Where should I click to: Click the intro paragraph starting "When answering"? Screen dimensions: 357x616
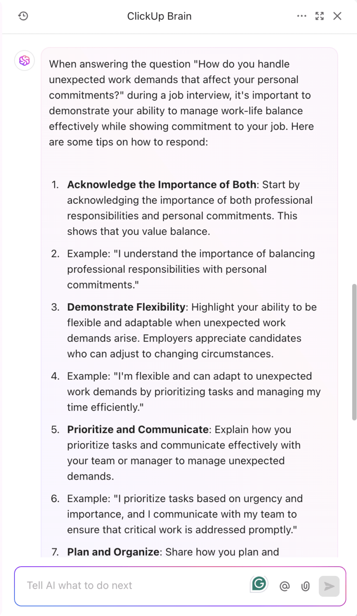click(181, 95)
